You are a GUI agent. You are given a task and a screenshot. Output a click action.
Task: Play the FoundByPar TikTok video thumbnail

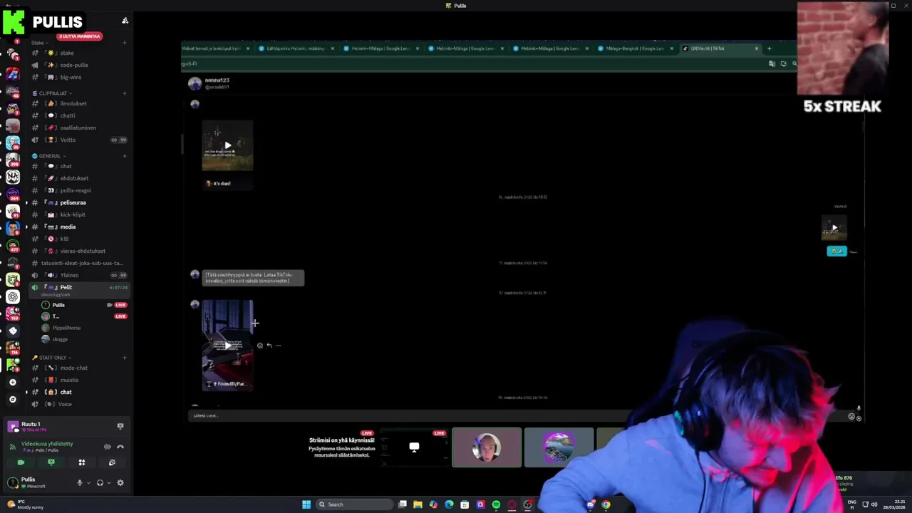pos(227,346)
